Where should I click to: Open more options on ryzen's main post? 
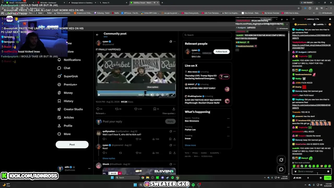(175, 42)
